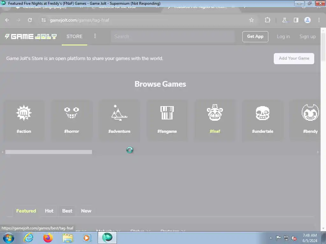Switch to the Best games tab
Image resolution: width=326 pixels, height=244 pixels.
(67, 211)
